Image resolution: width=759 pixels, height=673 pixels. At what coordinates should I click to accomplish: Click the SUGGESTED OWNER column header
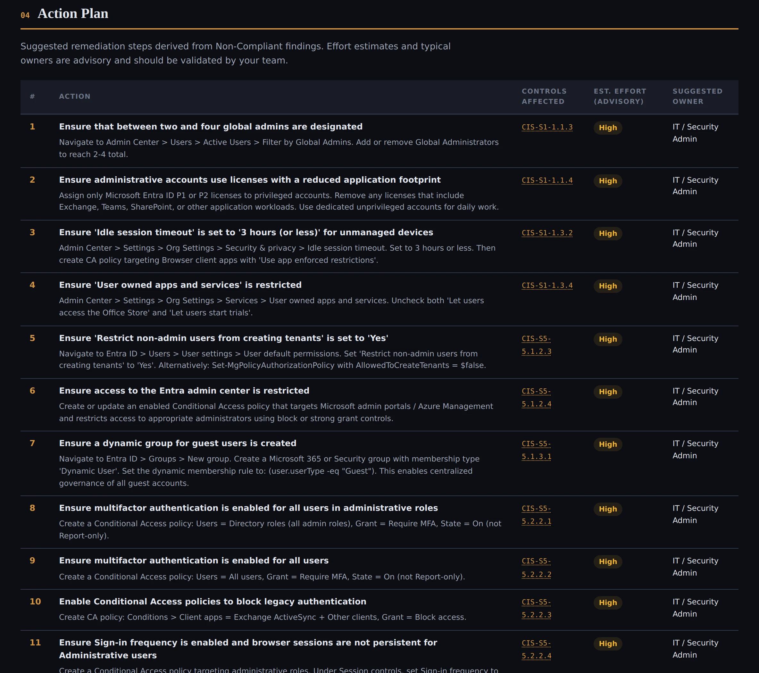tap(697, 96)
